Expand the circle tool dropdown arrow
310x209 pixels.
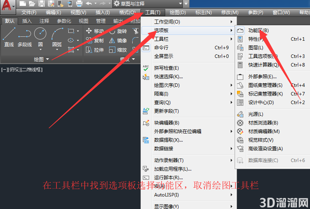(40, 49)
